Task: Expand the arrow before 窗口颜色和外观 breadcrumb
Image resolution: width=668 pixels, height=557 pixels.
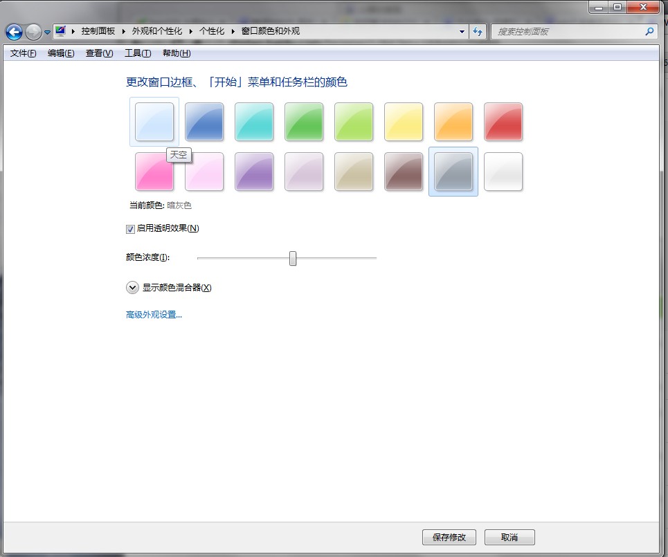Action: coord(233,31)
